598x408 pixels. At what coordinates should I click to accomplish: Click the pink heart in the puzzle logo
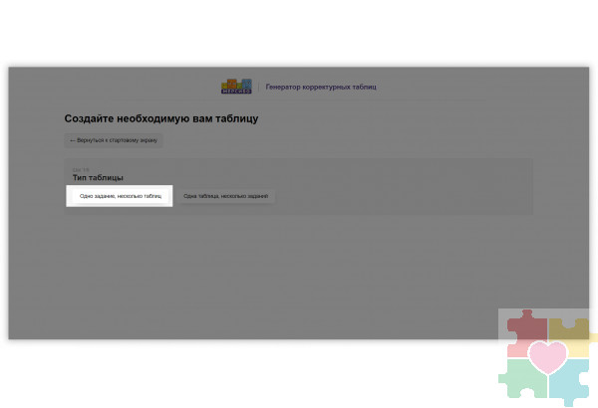(547, 358)
